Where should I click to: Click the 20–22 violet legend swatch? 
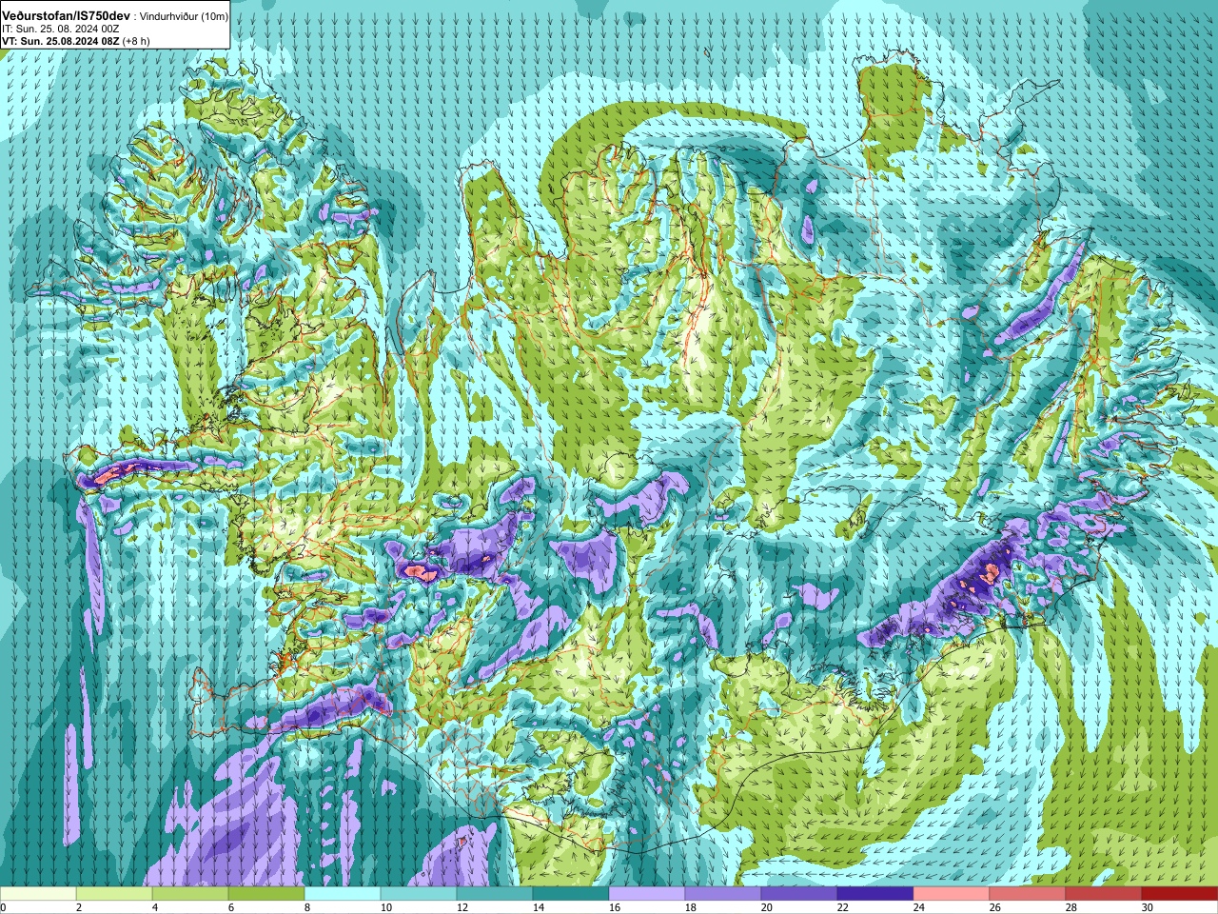[799, 894]
